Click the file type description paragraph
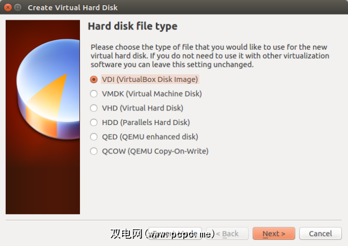This screenshot has width=348, height=246. 210,56
